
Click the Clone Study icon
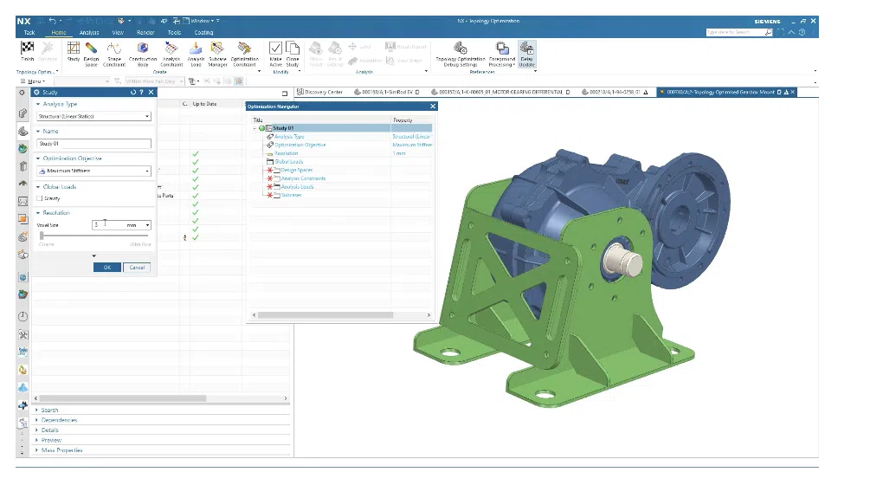click(x=293, y=48)
